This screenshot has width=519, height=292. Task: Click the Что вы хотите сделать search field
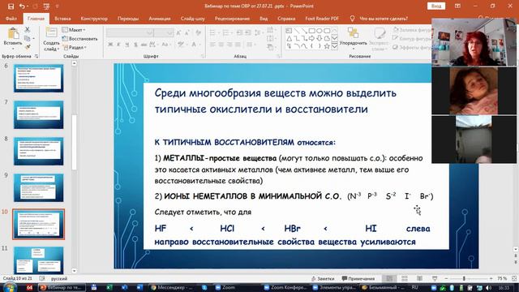click(x=384, y=19)
